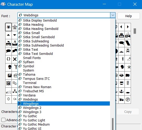Screen dimensions: 142x130
Task: Select Sitka Subheading font entry
Action: [64, 41]
